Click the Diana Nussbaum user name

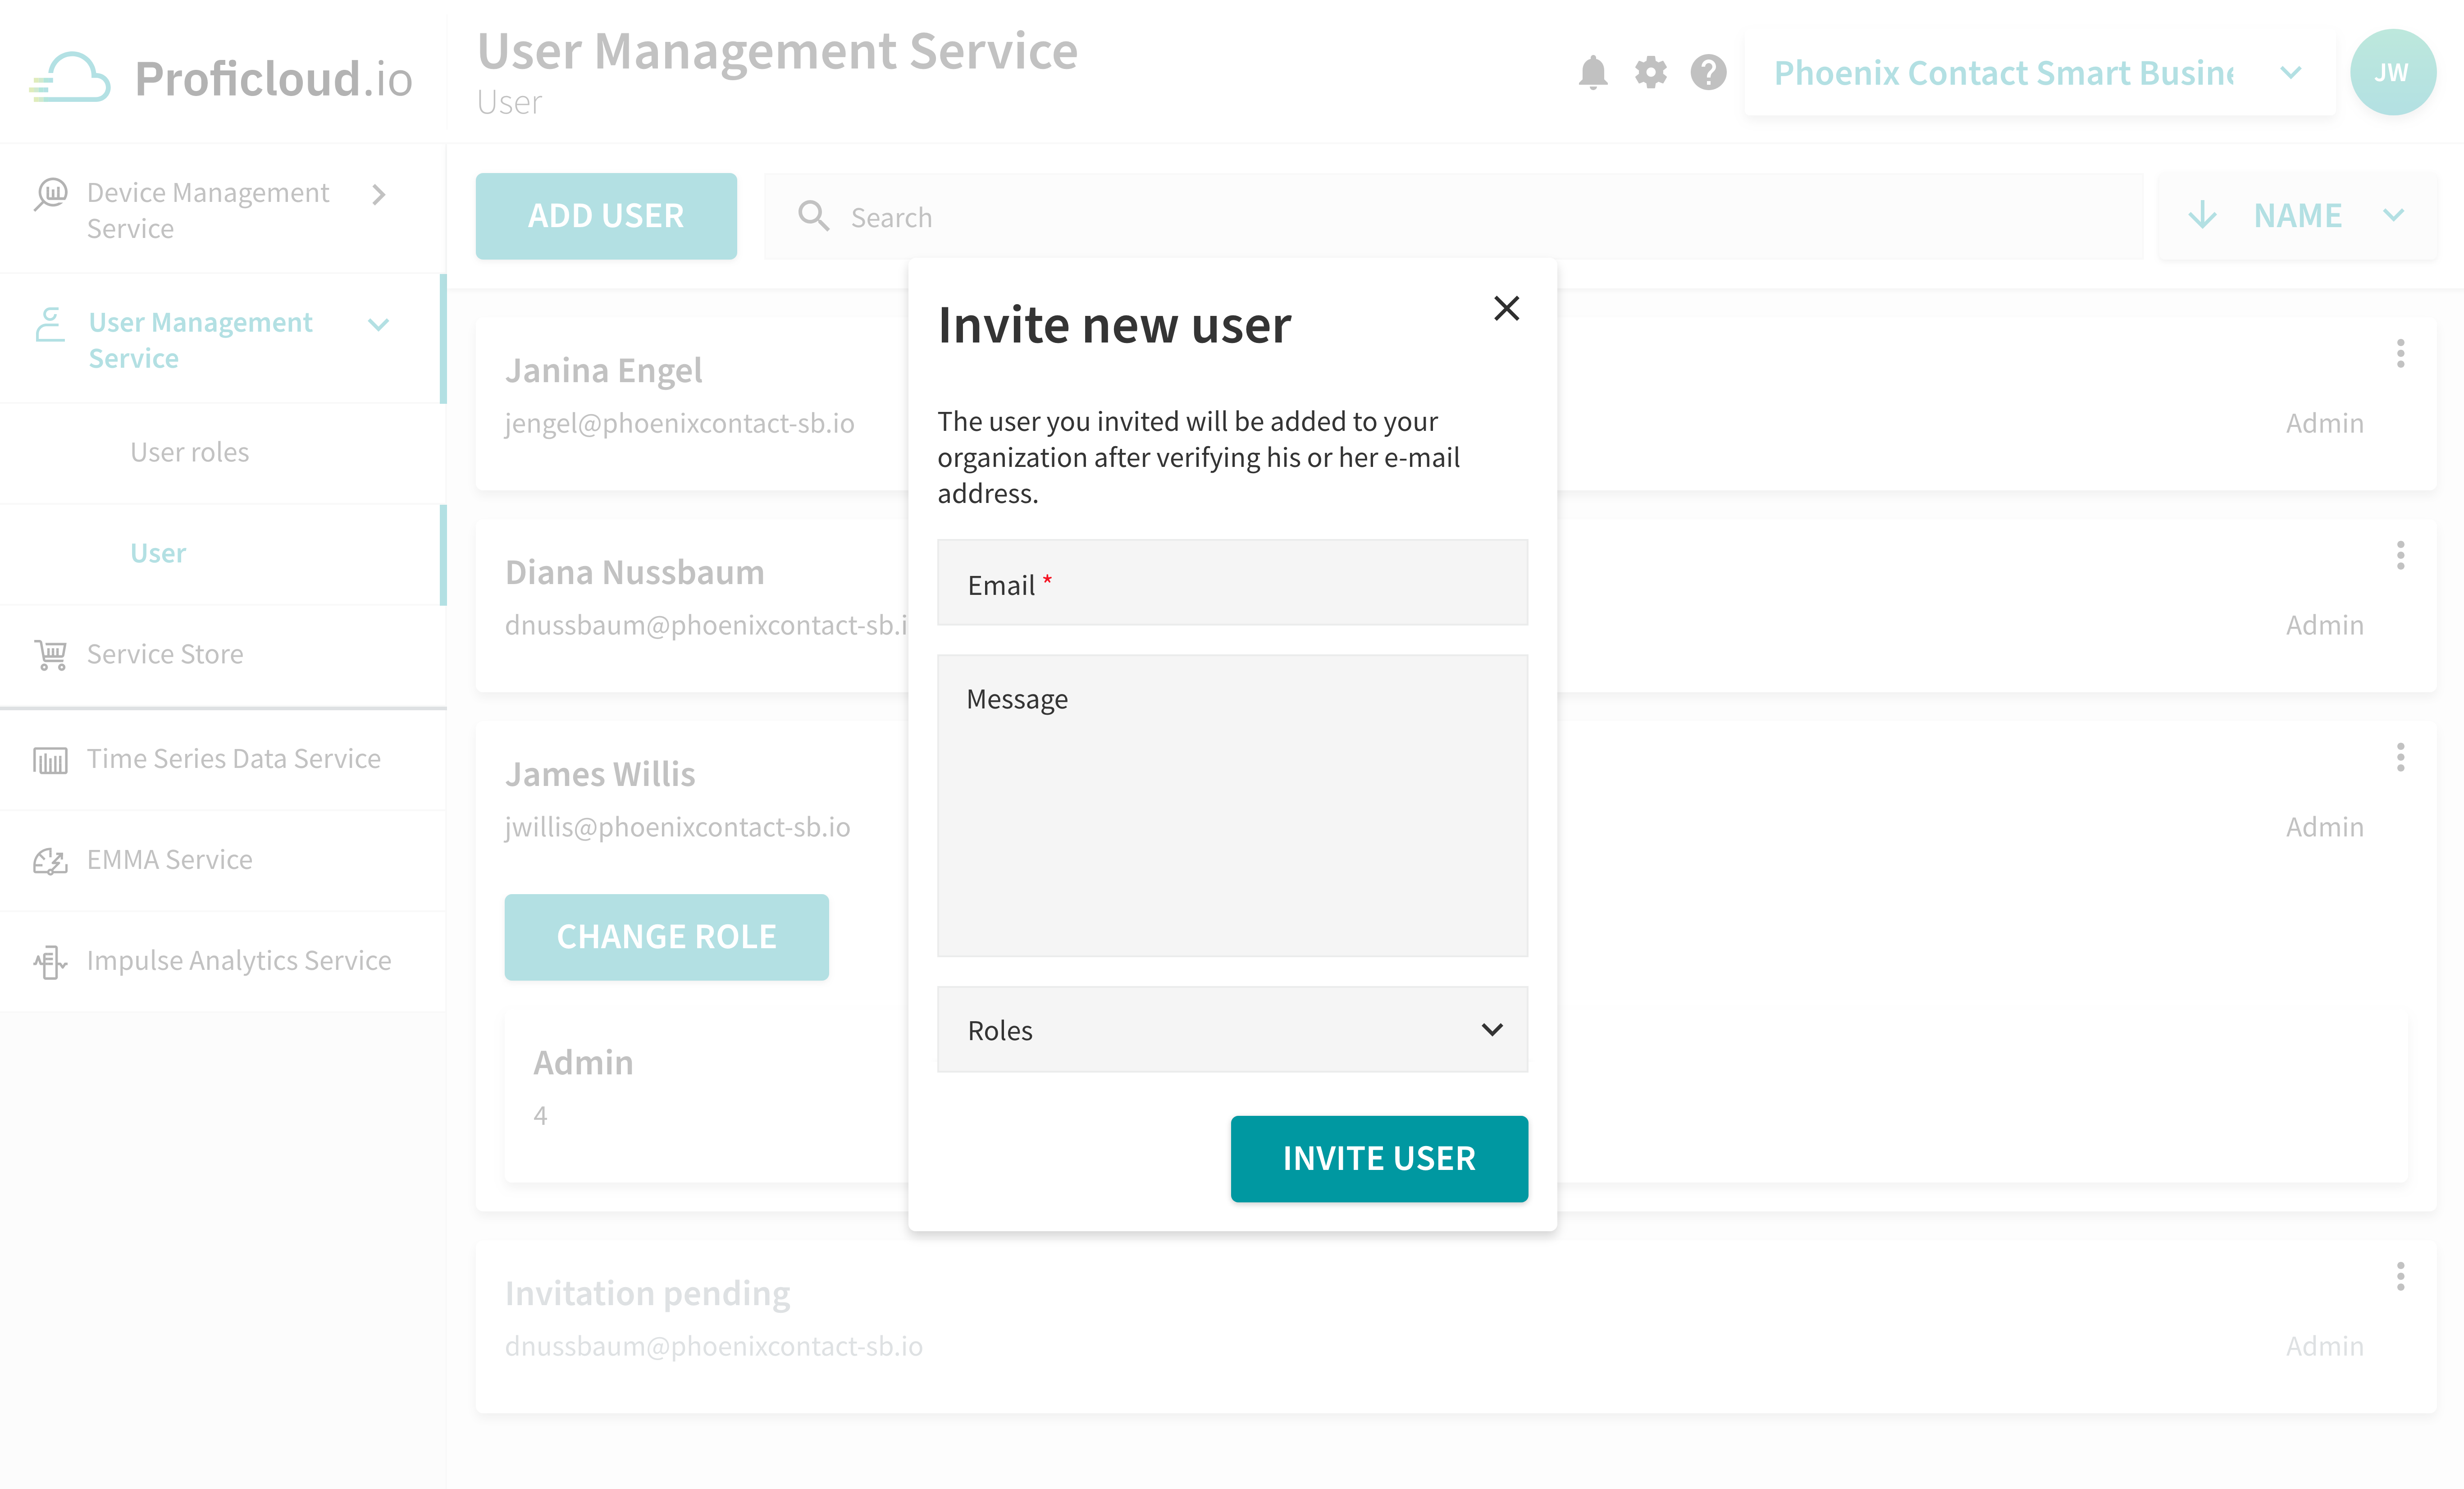[x=635, y=573]
